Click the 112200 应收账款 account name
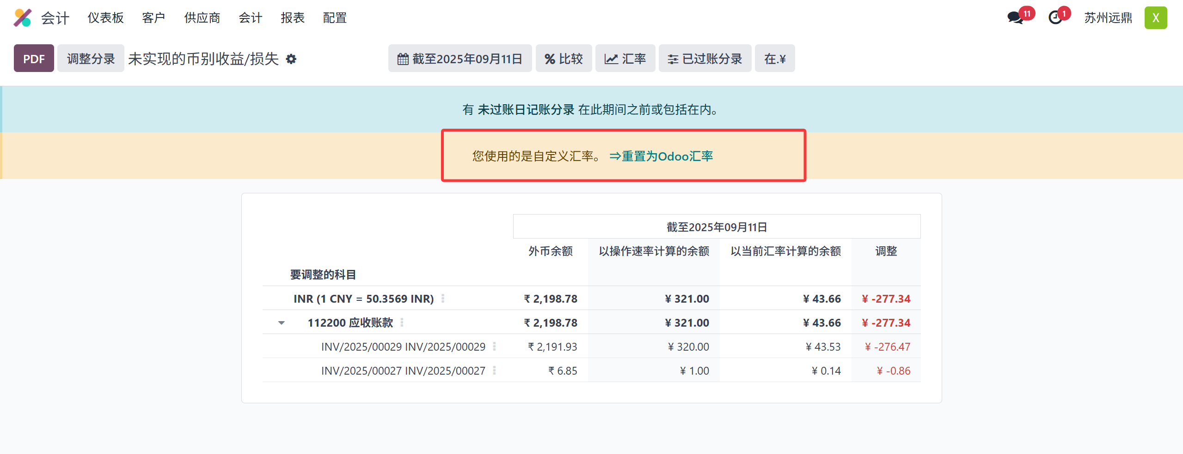This screenshot has width=1183, height=454. click(x=350, y=323)
